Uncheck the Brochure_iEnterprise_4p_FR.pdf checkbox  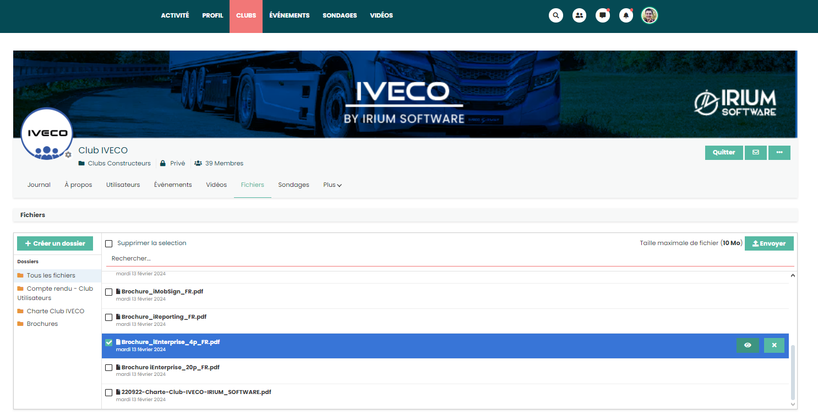tap(109, 342)
